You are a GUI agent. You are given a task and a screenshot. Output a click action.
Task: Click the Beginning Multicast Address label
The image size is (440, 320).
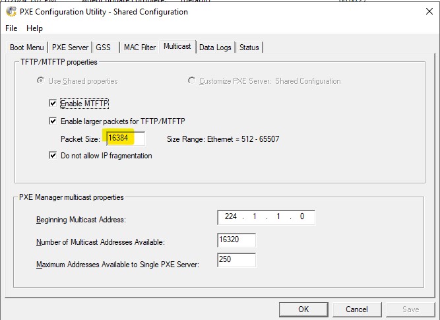[x=81, y=220]
